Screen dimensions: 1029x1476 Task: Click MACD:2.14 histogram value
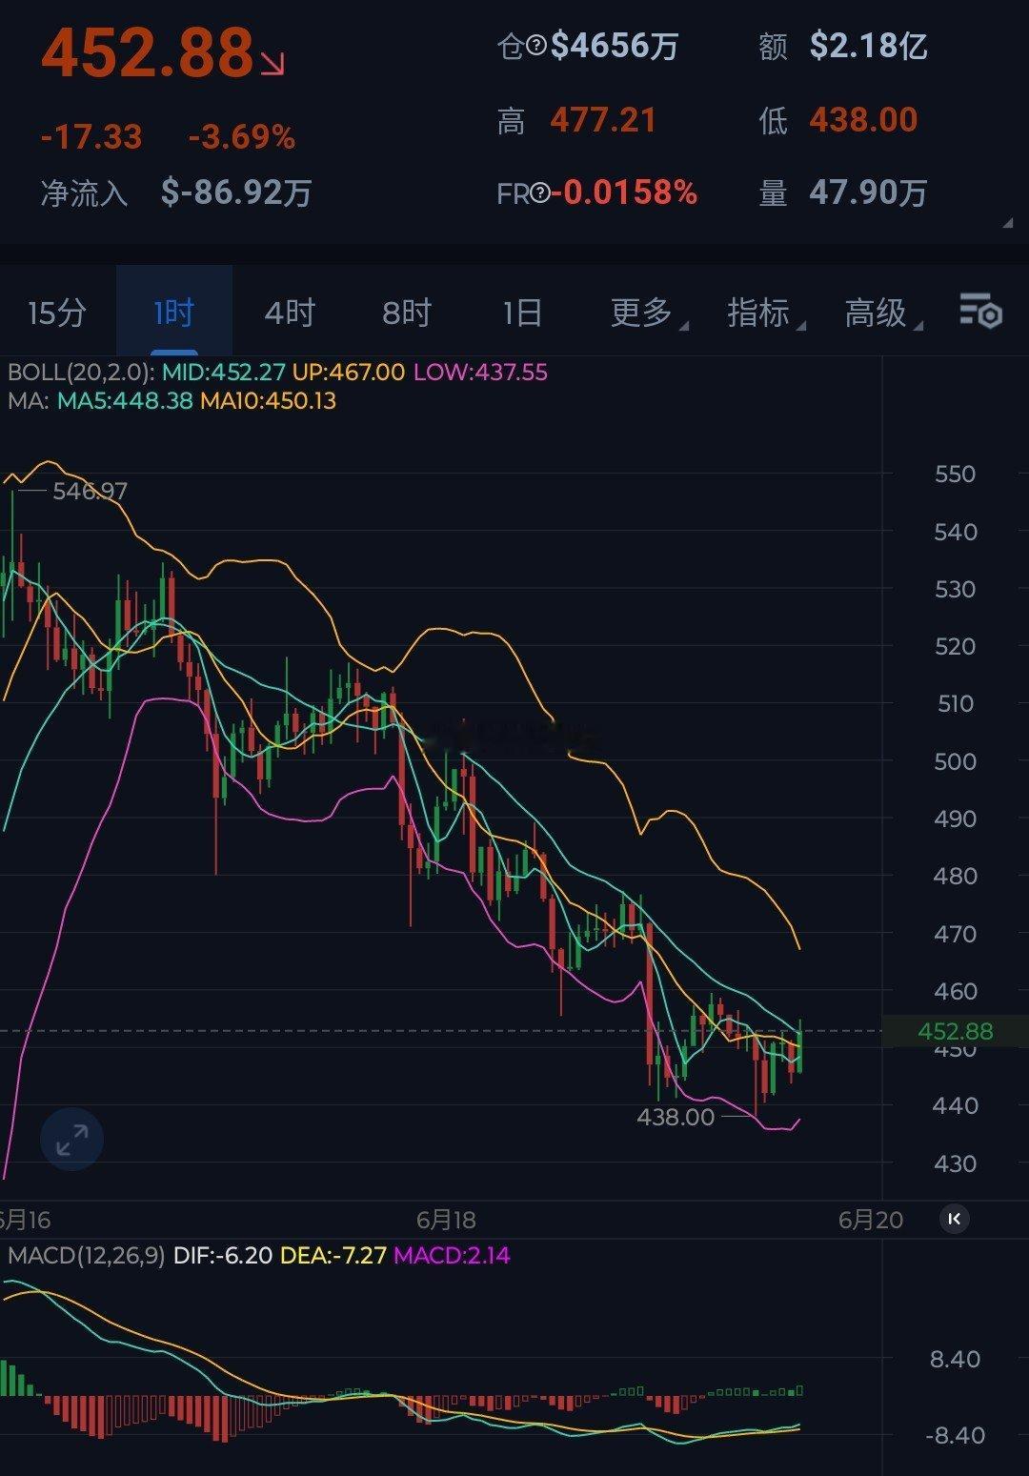(x=452, y=1255)
